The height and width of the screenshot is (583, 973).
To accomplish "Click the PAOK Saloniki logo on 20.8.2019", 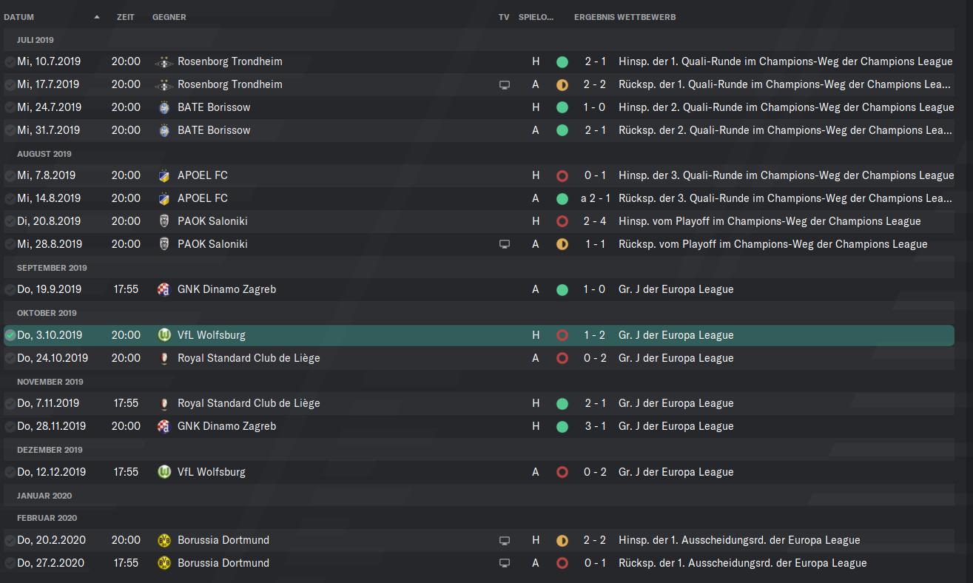I will [x=164, y=221].
